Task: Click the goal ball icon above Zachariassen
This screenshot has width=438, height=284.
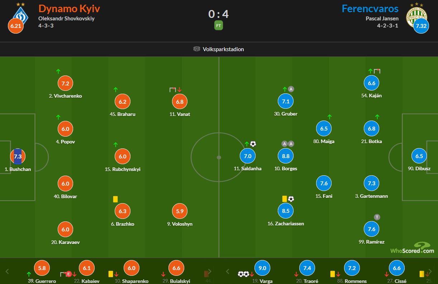Action: pyautogui.click(x=291, y=199)
